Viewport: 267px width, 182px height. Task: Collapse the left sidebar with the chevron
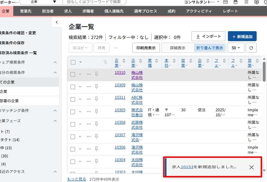point(57,22)
